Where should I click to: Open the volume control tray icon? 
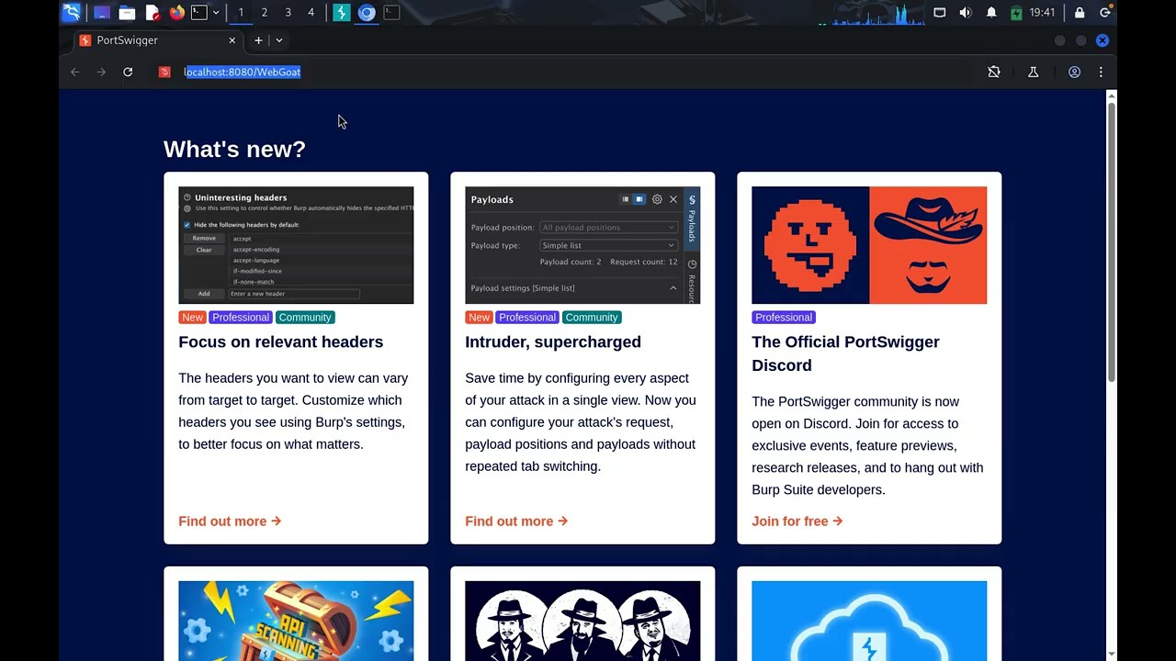click(x=965, y=13)
